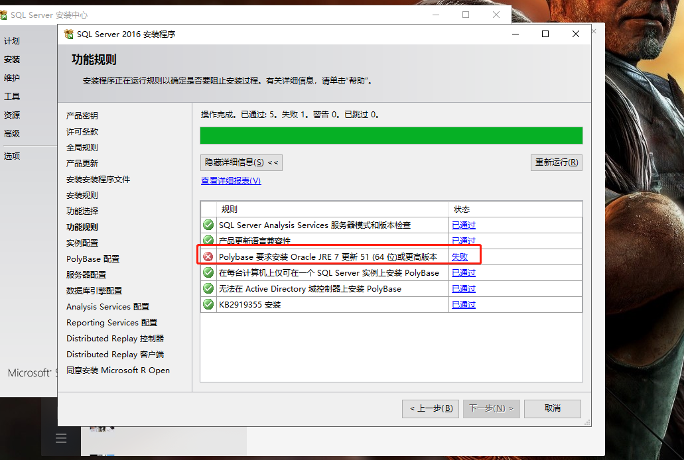Screen dimensions: 684x460
Task: Click 上一步 button
Action: coord(431,408)
